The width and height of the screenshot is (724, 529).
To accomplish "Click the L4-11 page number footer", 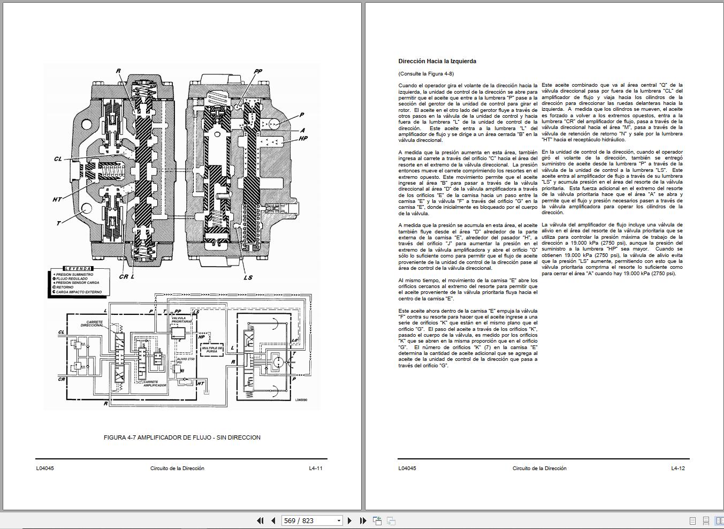I will 315,468.
